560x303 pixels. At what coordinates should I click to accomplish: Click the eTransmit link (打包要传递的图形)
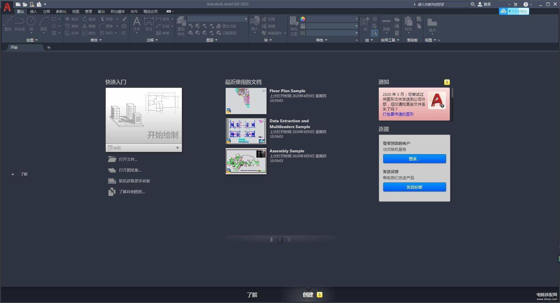[398, 114]
